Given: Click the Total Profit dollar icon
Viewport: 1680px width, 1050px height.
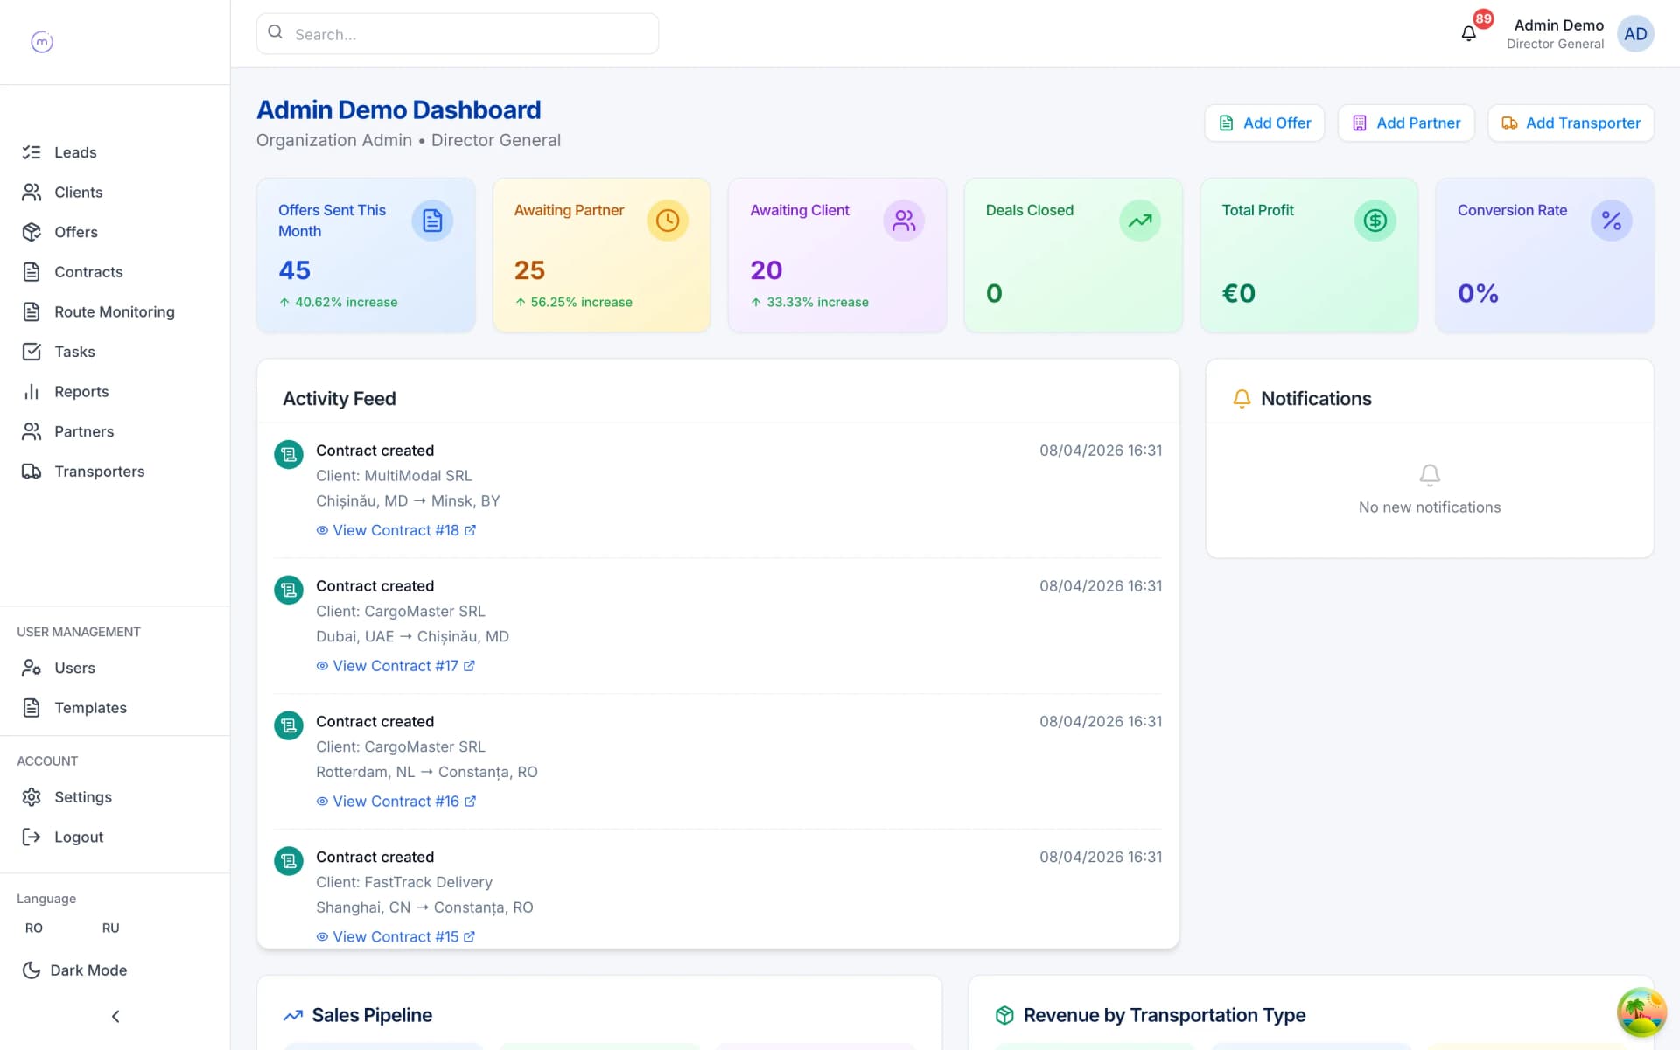Looking at the screenshot, I should [x=1375, y=220].
